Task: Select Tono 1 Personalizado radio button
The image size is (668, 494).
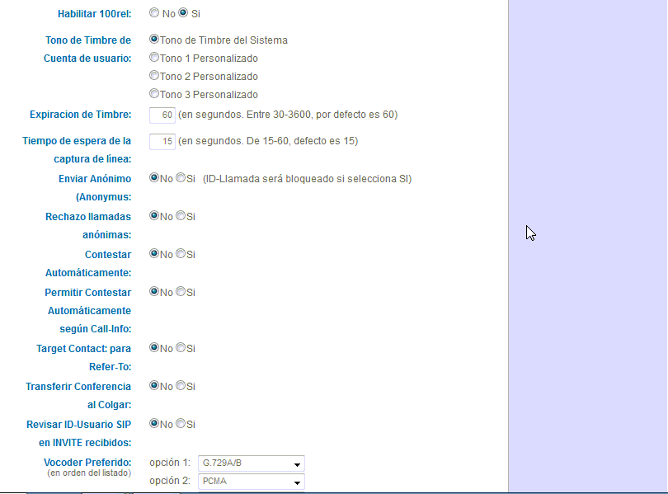Action: click(x=154, y=58)
